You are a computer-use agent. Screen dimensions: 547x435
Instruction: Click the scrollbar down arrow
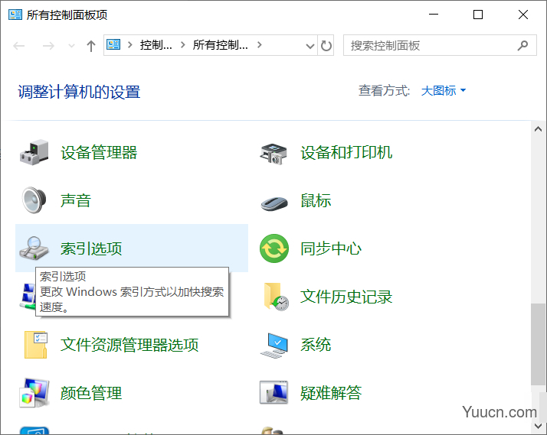click(x=539, y=426)
